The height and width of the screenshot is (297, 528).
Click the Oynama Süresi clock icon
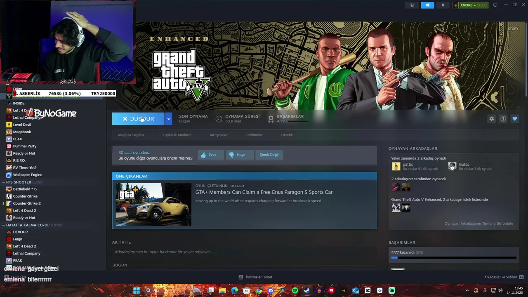tap(219, 119)
